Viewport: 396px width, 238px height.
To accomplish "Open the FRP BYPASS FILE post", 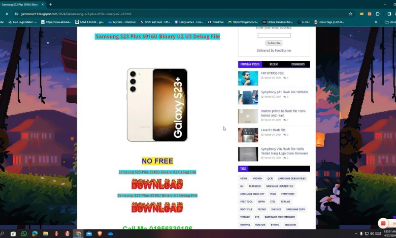I will click(x=272, y=73).
